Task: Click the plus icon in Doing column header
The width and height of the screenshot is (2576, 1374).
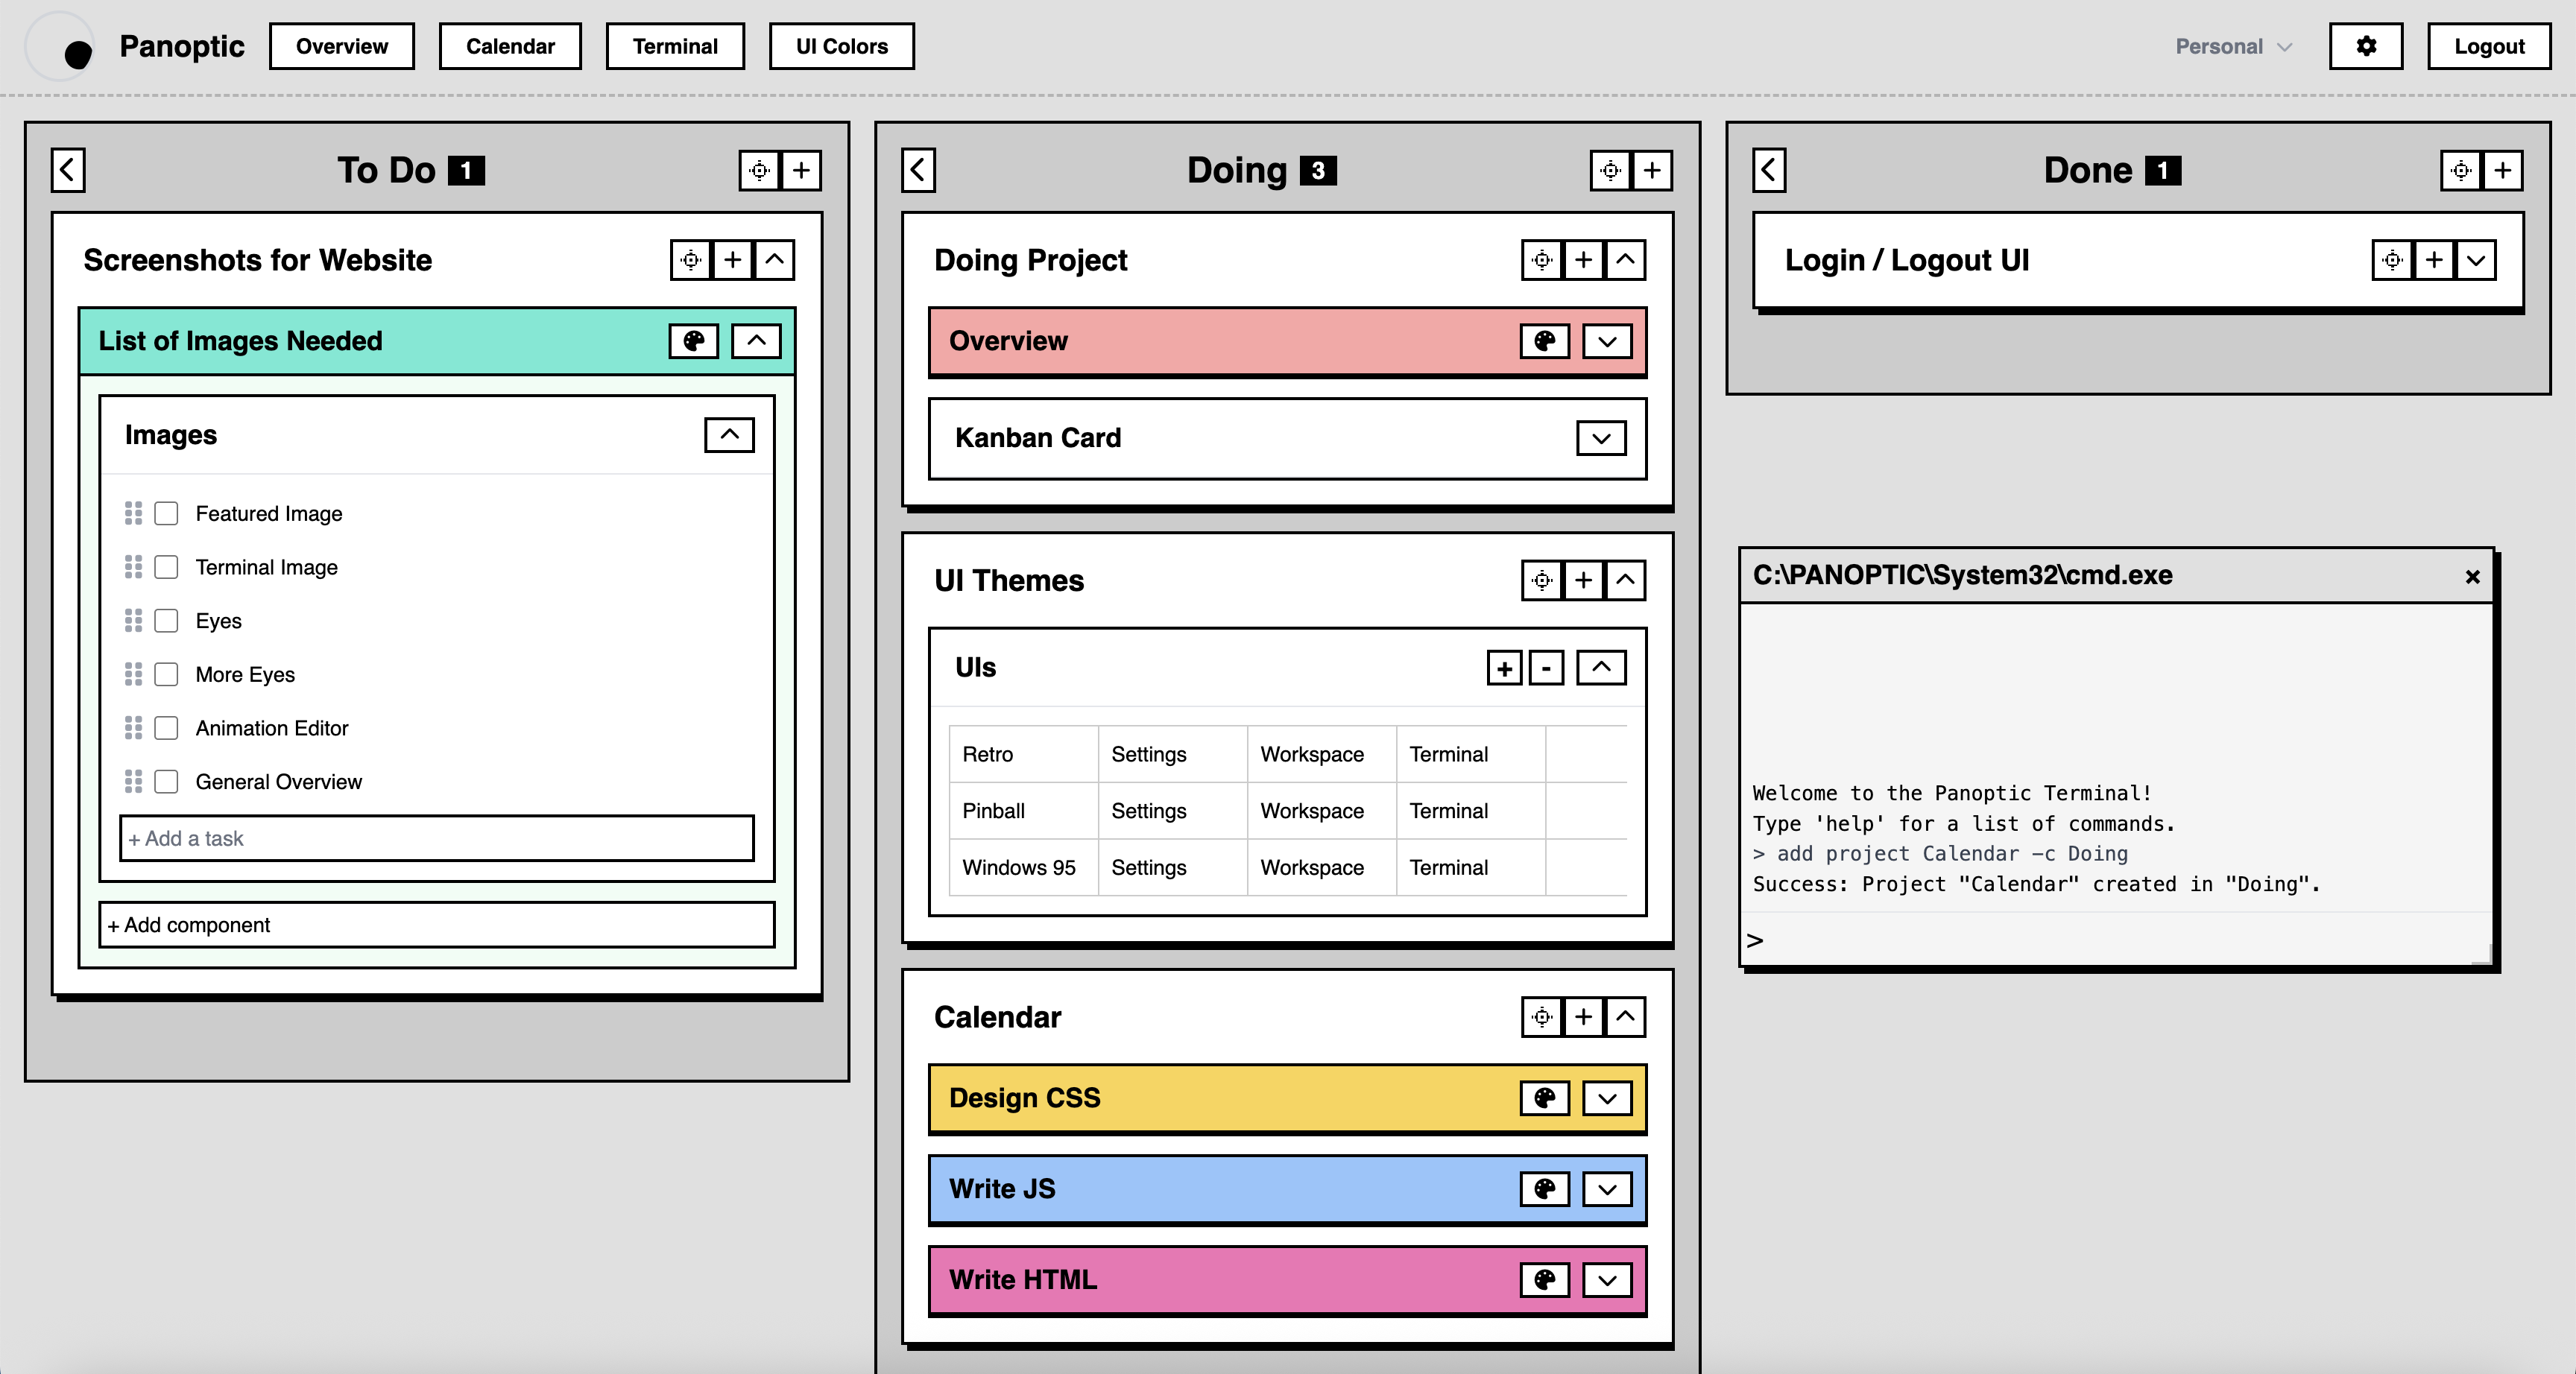Action: click(1652, 170)
